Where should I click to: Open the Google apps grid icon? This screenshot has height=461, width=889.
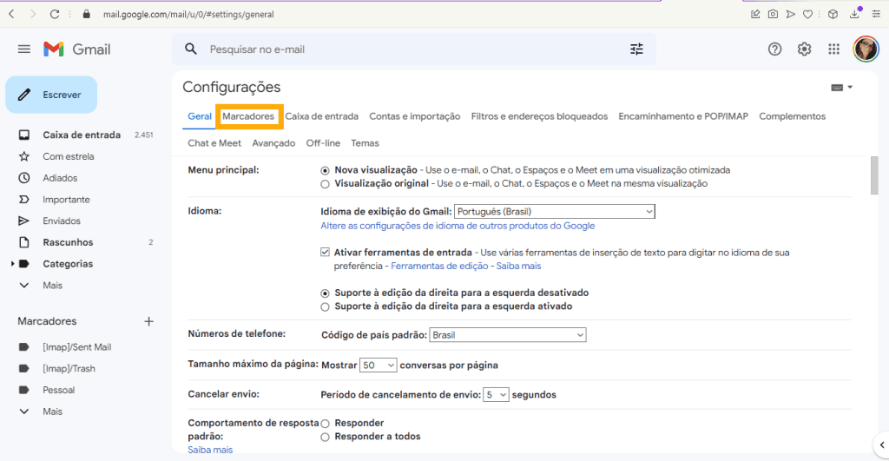[x=833, y=49]
